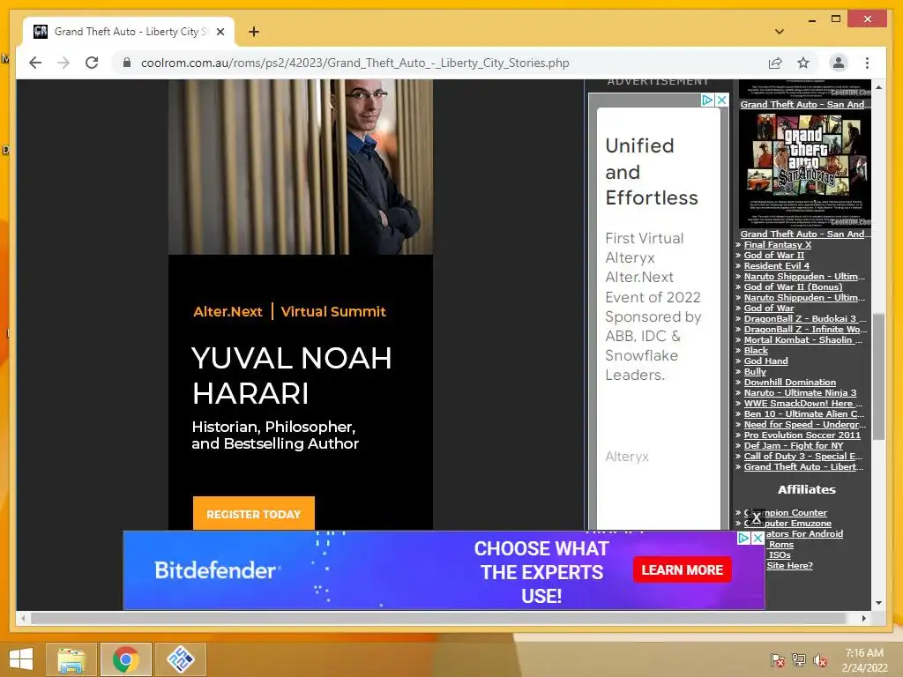Viewport: 903px width, 677px height.
Task: Open the Yuval Noah Harari ad photo
Action: 301,167
